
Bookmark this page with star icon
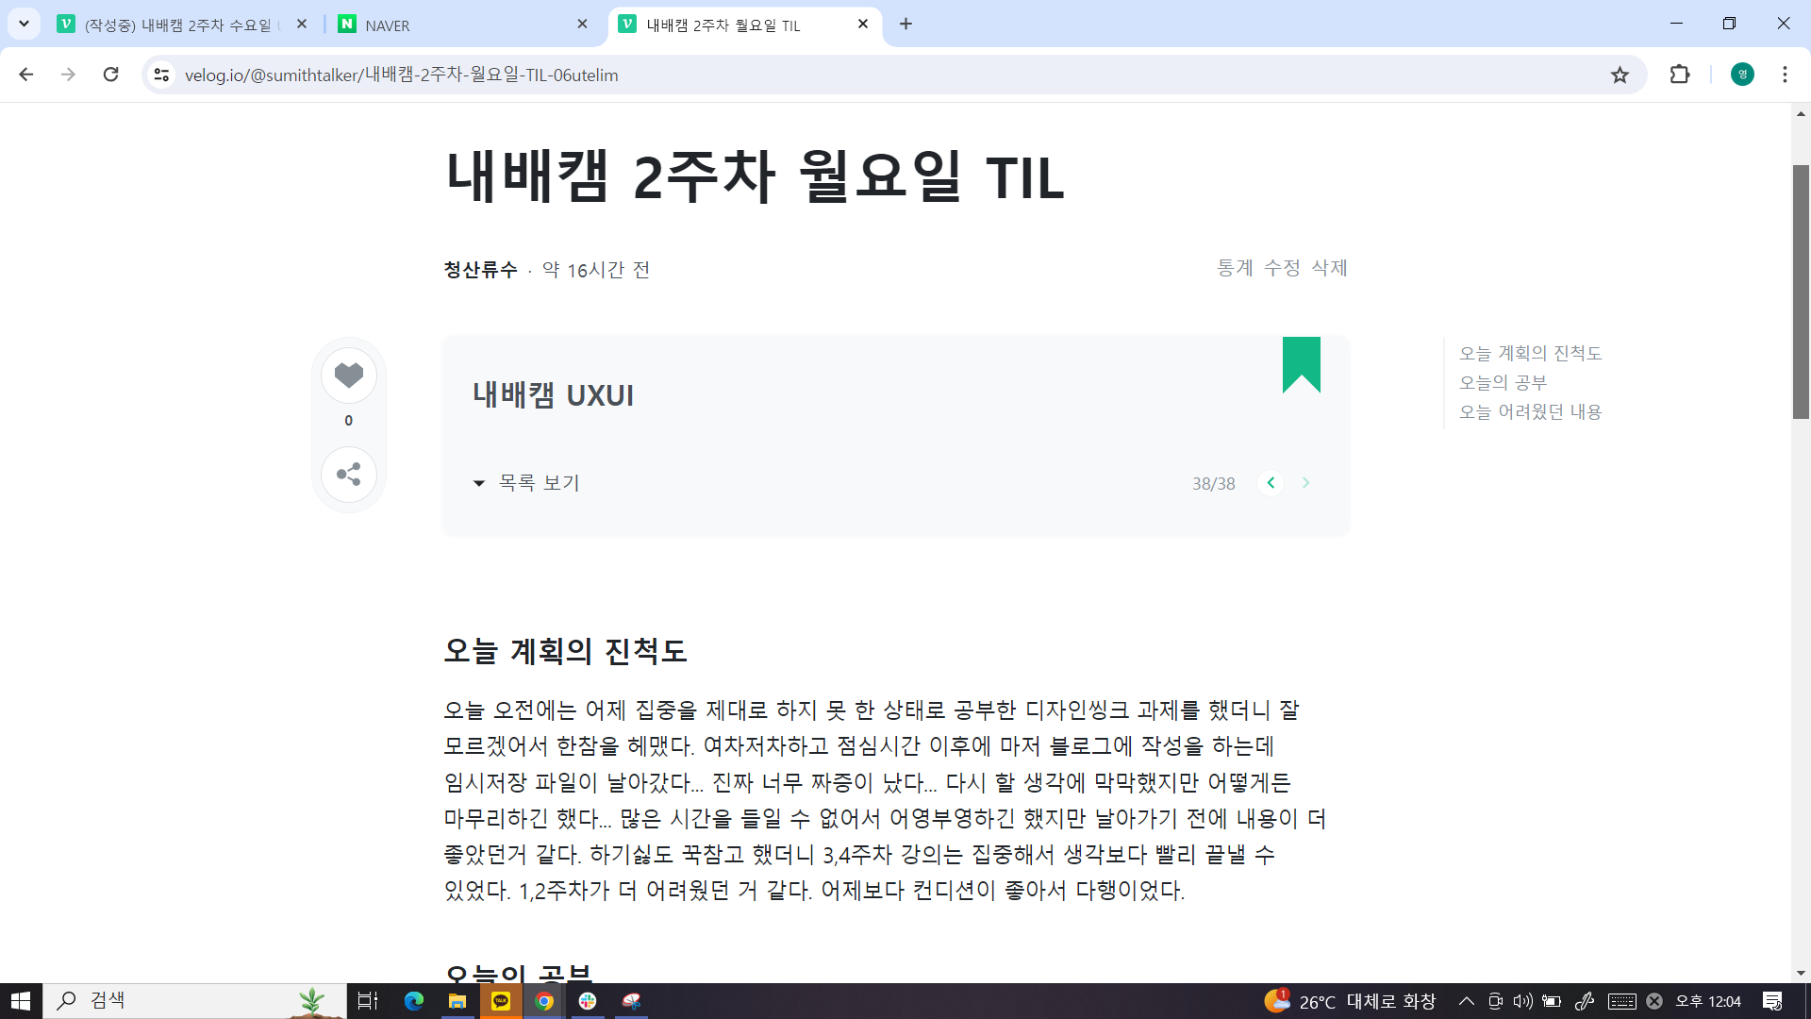tap(1620, 75)
